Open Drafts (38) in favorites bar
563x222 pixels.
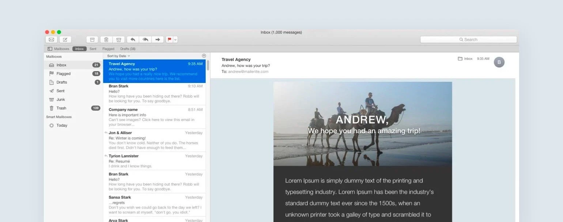pos(128,49)
